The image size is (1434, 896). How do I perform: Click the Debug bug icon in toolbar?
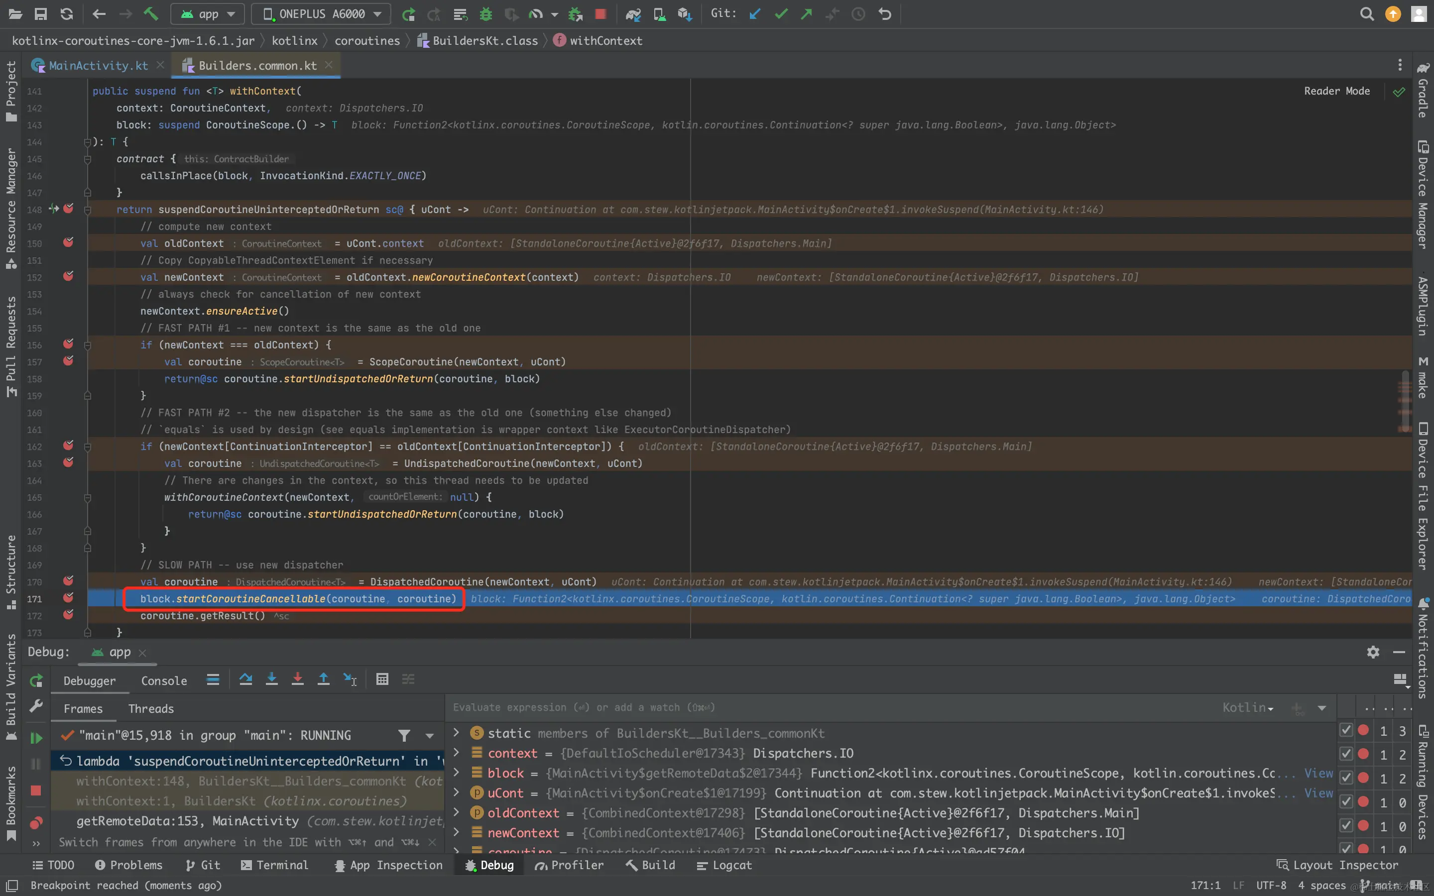tap(486, 14)
